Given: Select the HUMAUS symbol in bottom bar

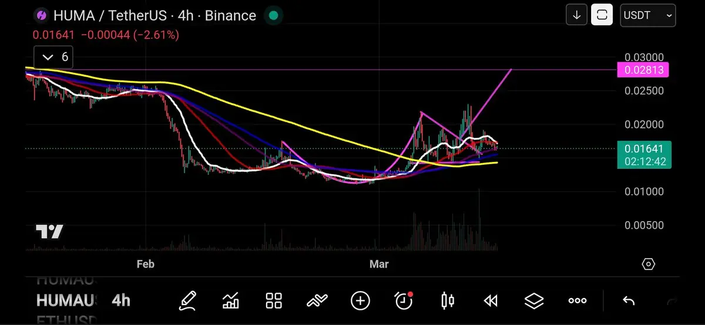Looking at the screenshot, I should [x=65, y=301].
